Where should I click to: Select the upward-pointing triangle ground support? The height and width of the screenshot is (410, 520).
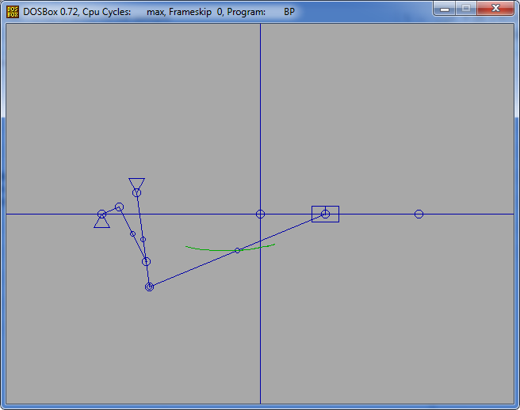(x=101, y=222)
